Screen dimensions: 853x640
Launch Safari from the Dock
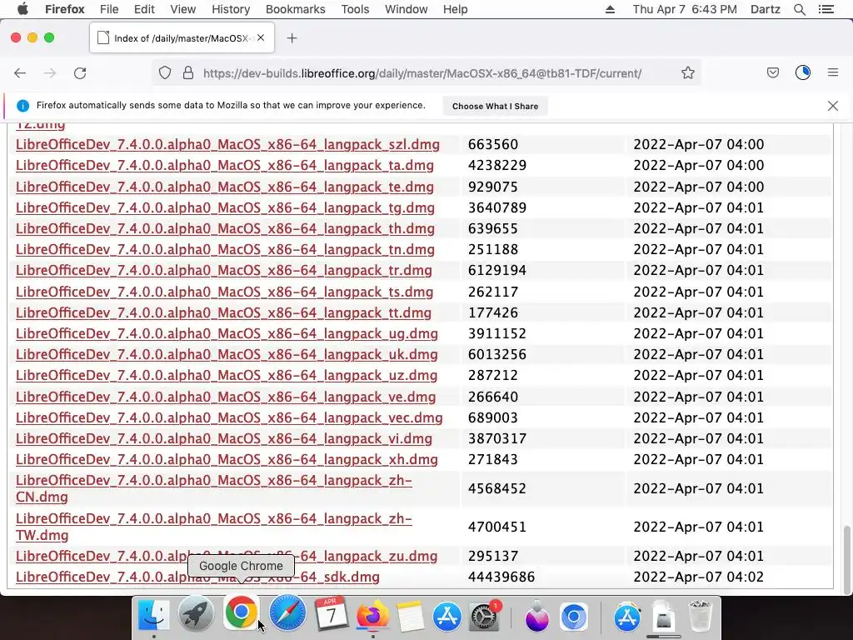[x=287, y=614]
